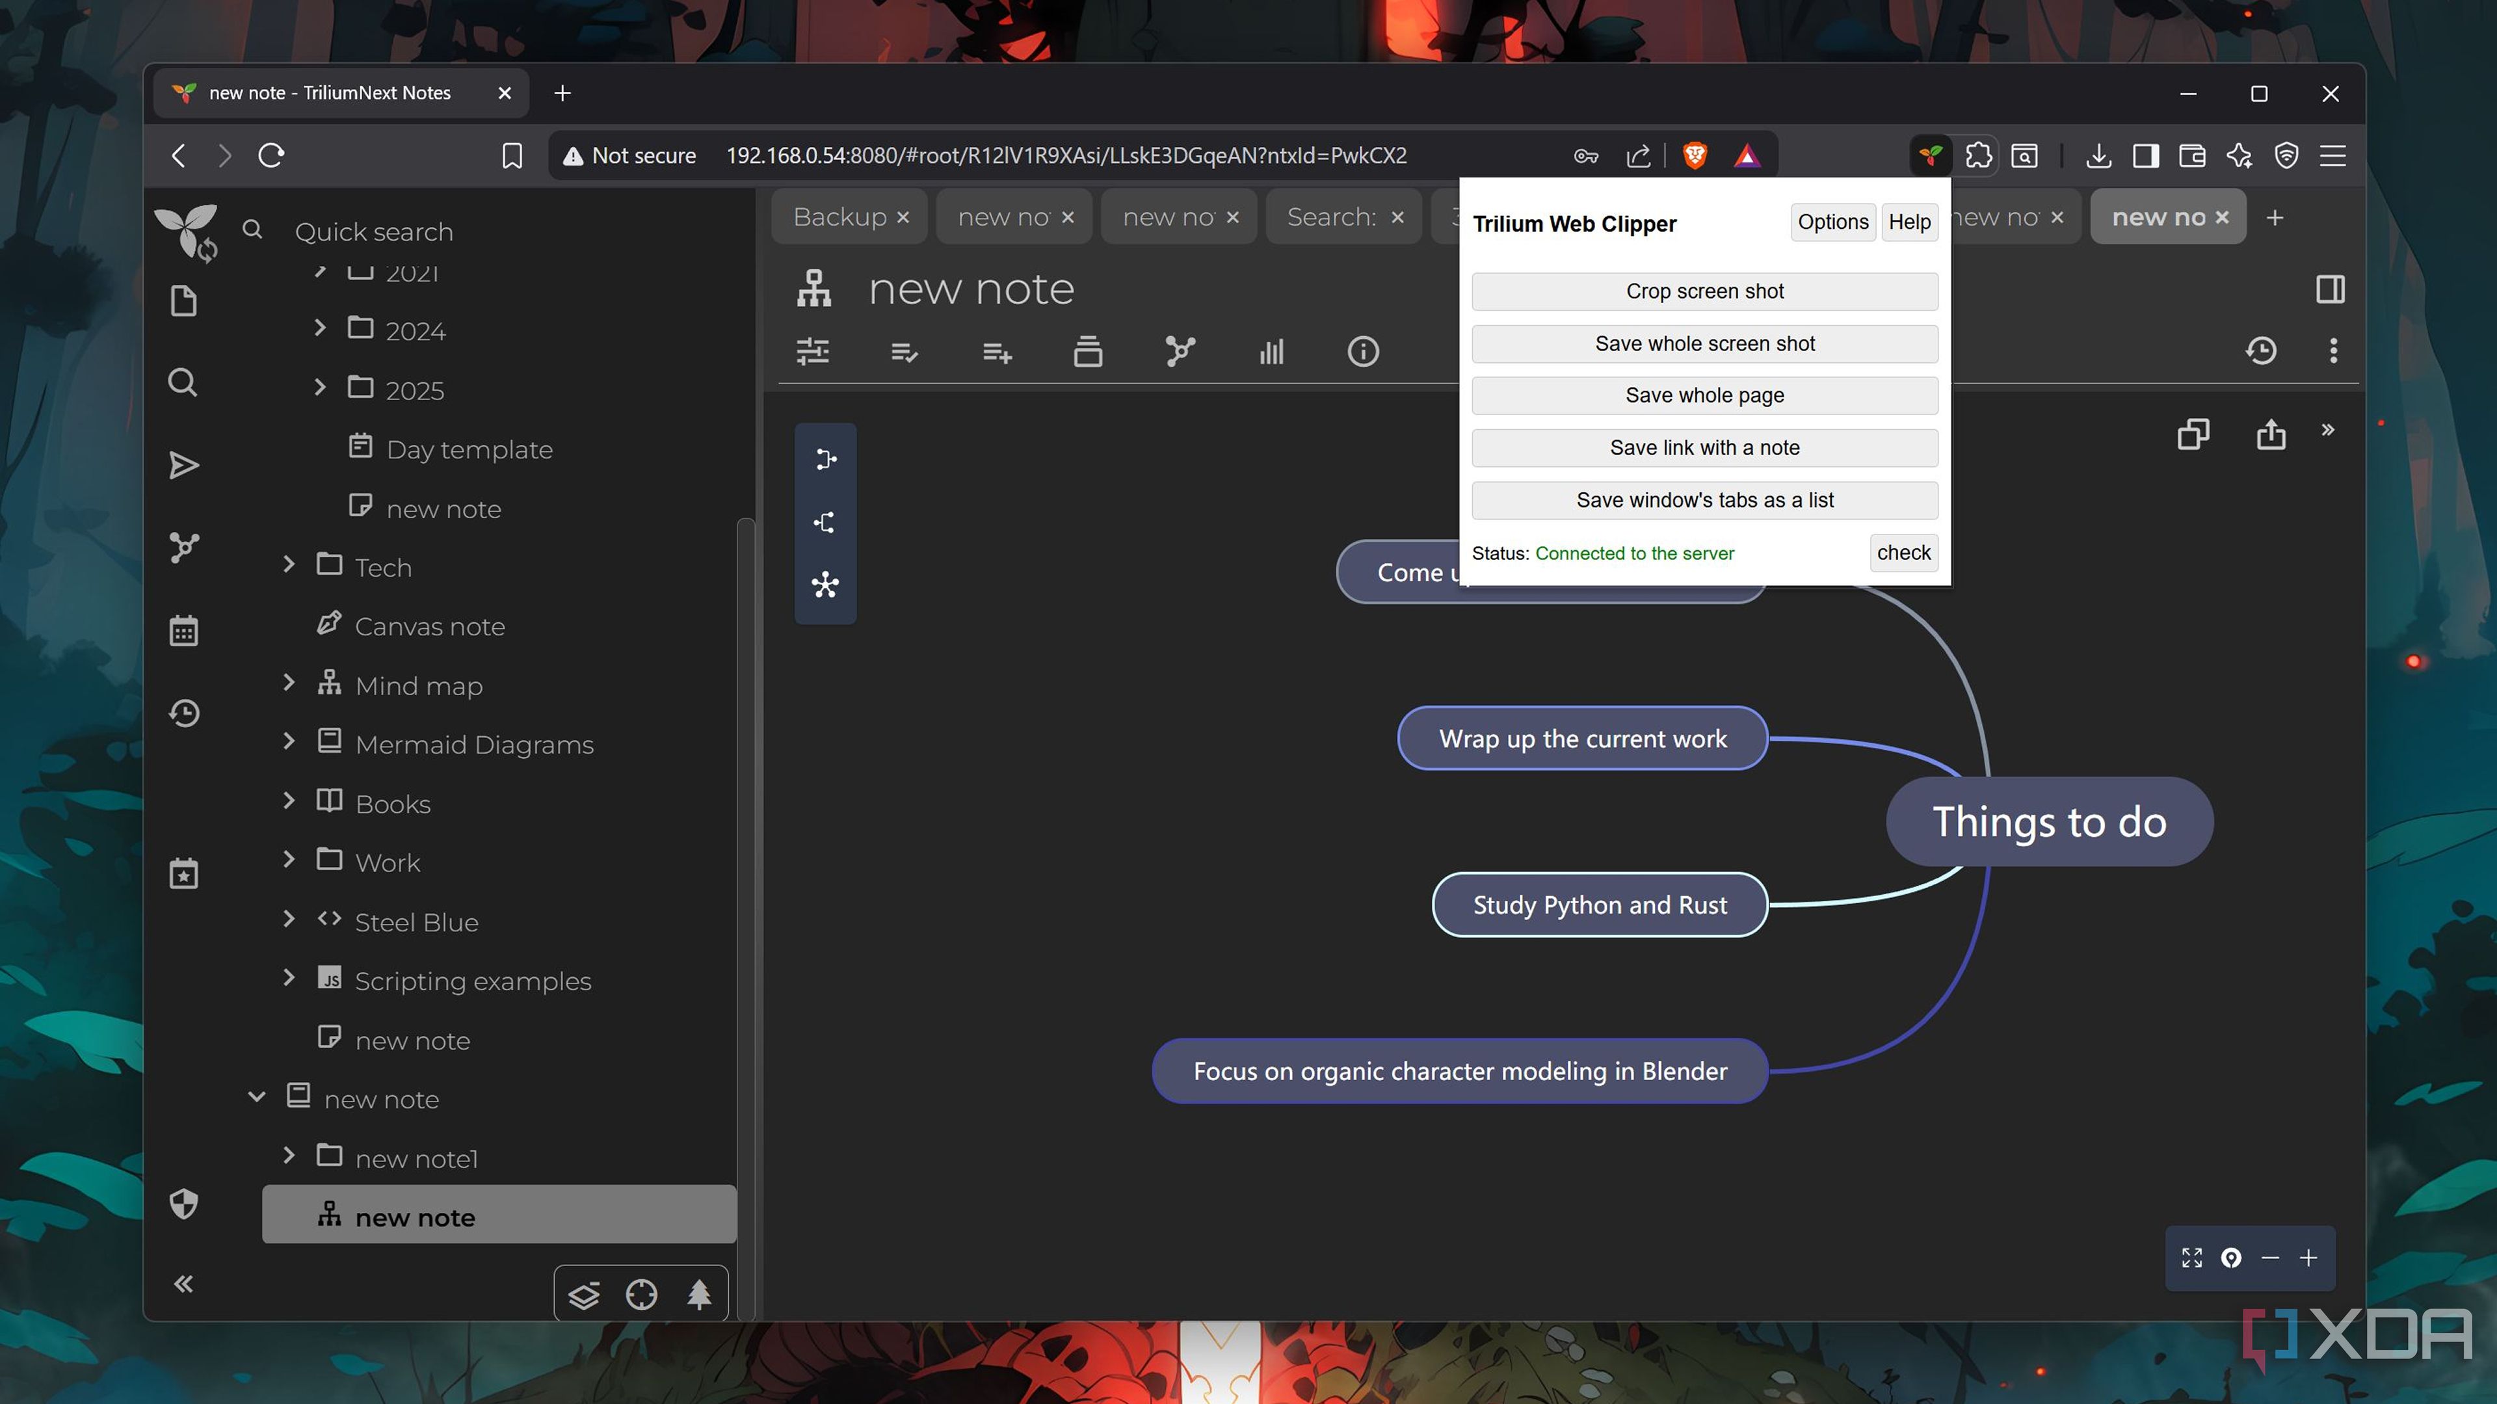2497x1404 pixels.
Task: Click Save link with a note
Action: pyautogui.click(x=1704, y=448)
